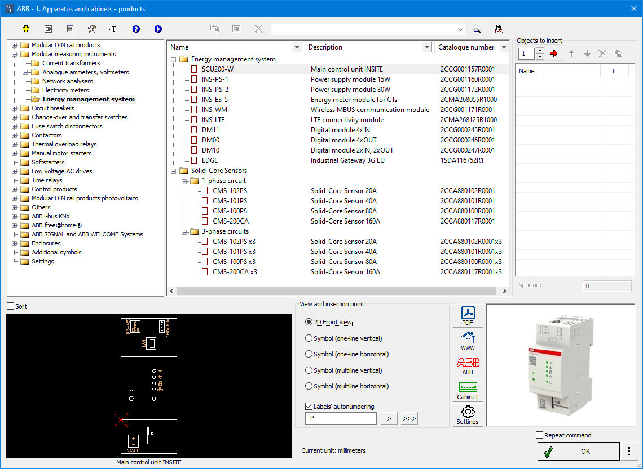Screen dimensions: 643x469
Task: Click the magnifying glass search icon
Action: pos(477,29)
